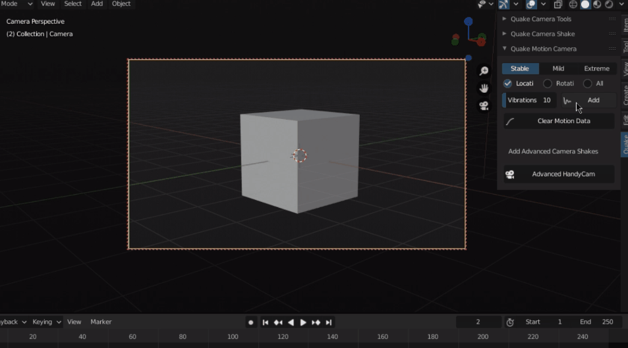Click the curve icon on Clear Motion Data
The image size is (628, 348).
pyautogui.click(x=510, y=122)
